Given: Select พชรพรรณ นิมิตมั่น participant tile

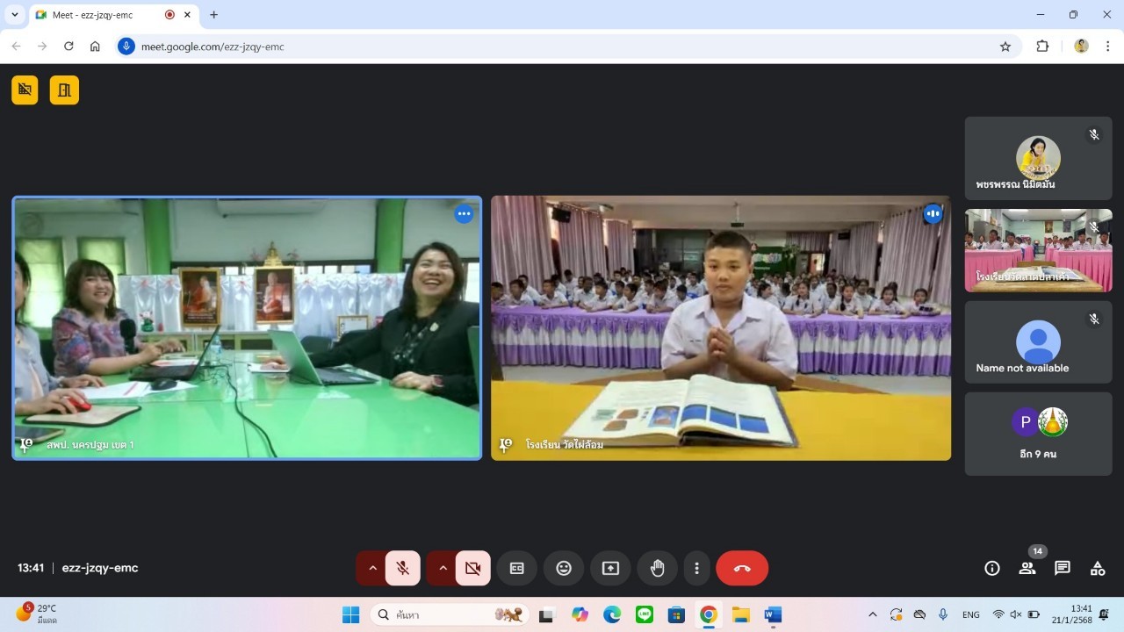Looking at the screenshot, I should pyautogui.click(x=1038, y=158).
